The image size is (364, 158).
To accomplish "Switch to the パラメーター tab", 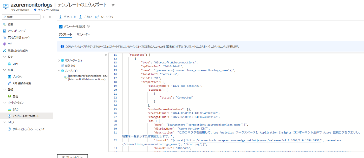I will (83, 34).
